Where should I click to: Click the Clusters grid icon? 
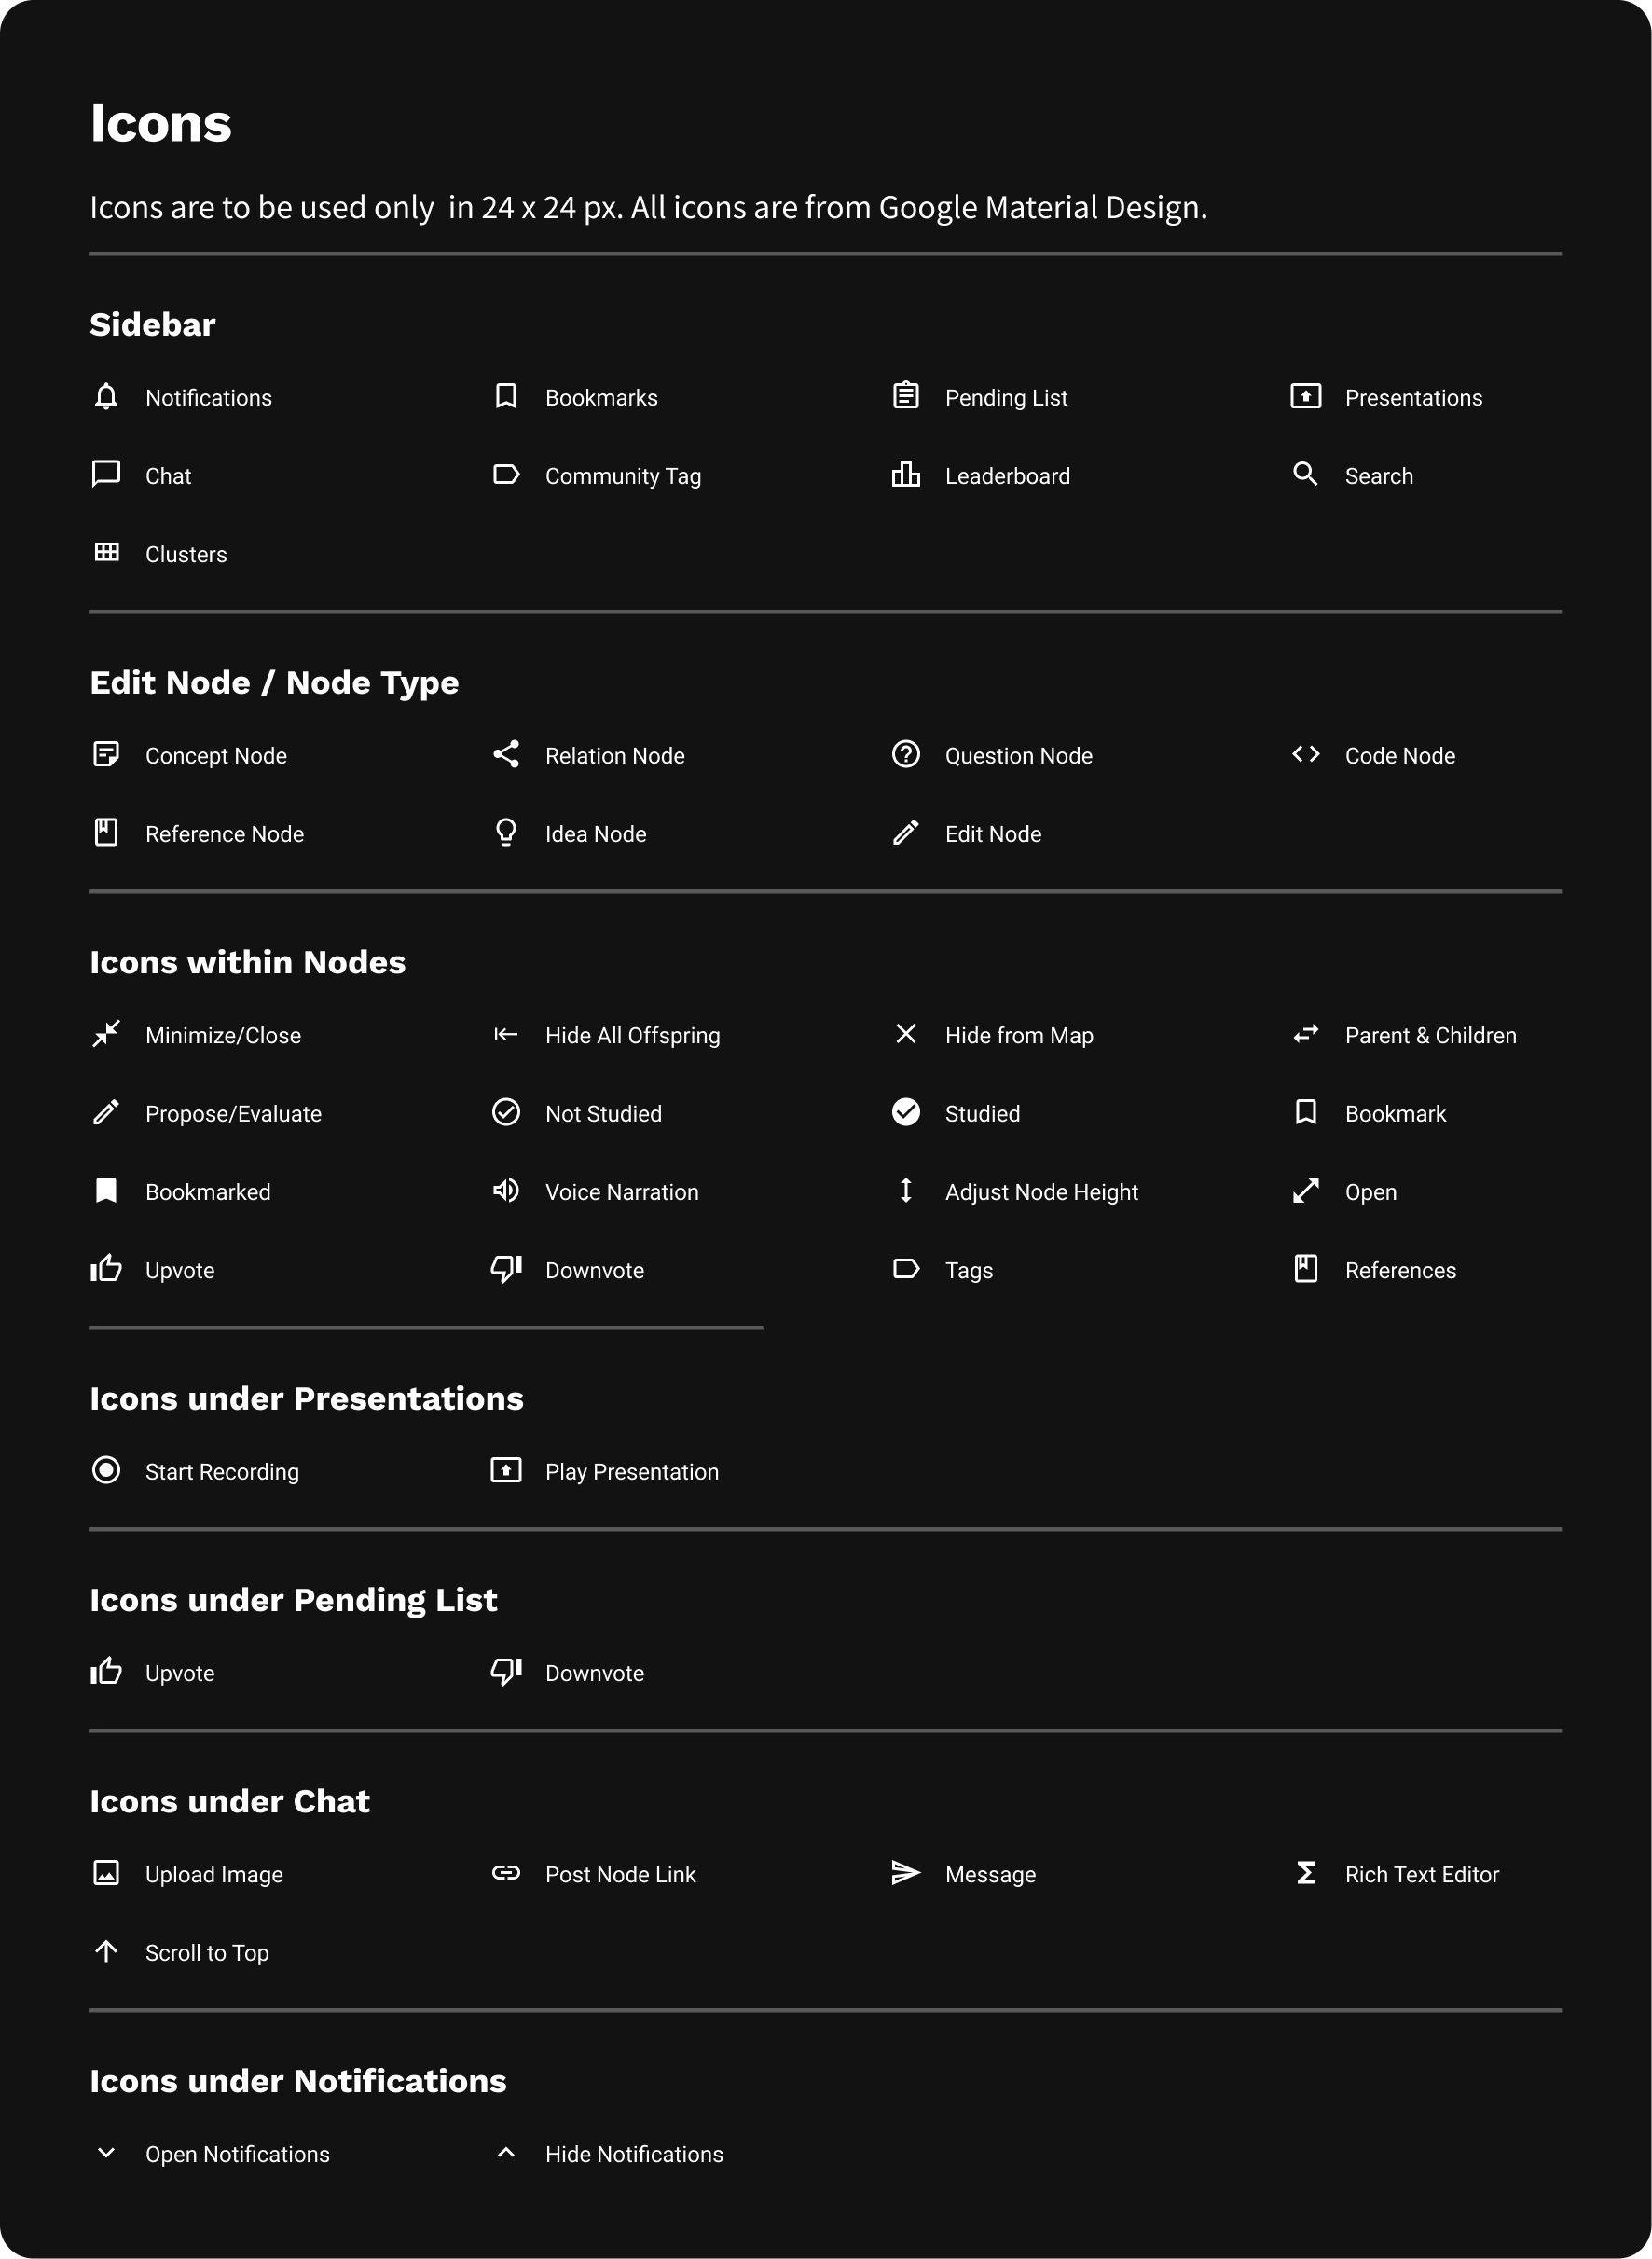(x=107, y=551)
